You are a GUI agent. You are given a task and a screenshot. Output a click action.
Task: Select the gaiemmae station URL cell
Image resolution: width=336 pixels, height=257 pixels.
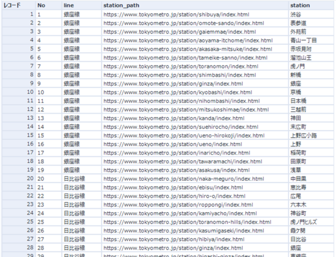click(x=195, y=32)
